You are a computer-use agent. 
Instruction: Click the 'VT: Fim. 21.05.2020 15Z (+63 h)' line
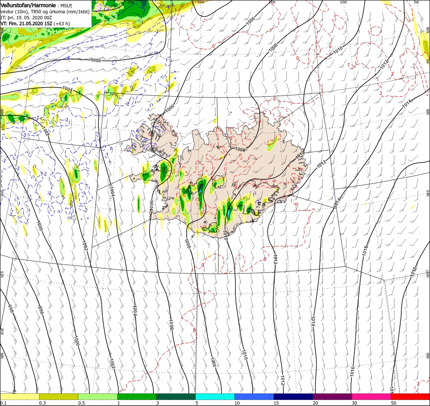pos(35,24)
